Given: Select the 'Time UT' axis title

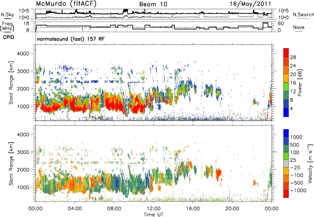Looking at the screenshot, I should coord(153,215).
